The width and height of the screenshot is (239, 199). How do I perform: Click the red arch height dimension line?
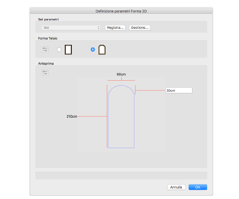[x=150, y=90]
